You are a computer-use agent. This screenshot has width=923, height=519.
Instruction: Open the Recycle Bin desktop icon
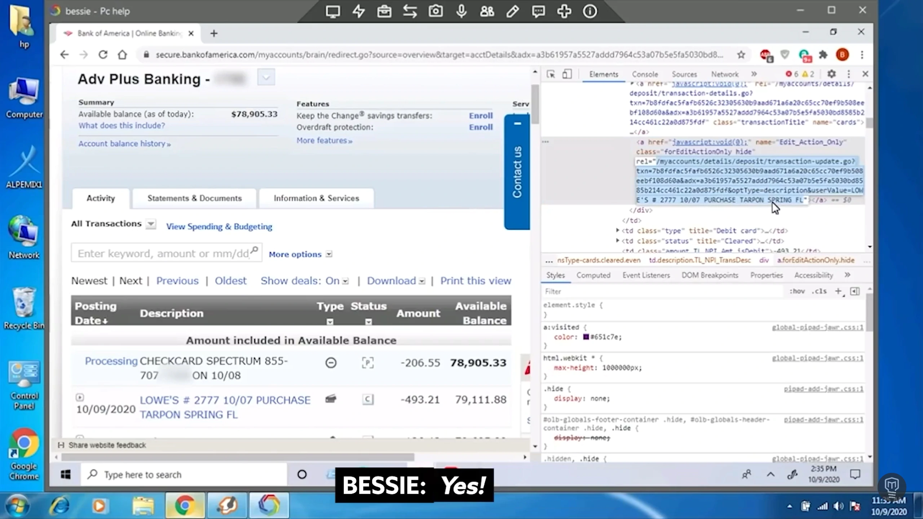point(24,309)
